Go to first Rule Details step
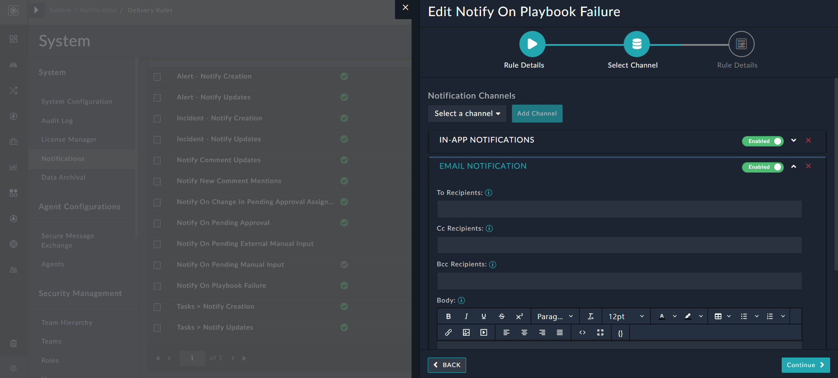 [532, 44]
